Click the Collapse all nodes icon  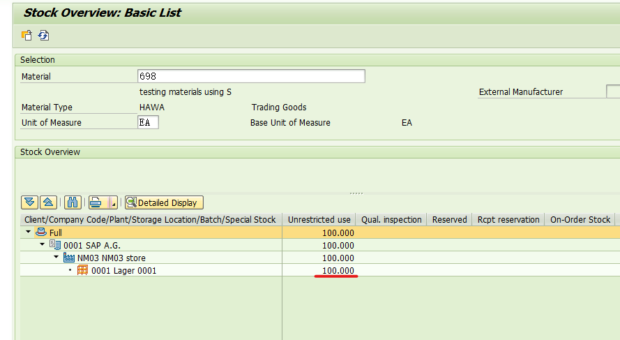48,202
